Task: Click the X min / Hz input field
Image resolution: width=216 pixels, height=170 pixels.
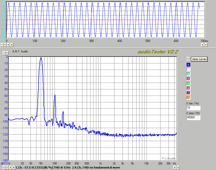Action: 193,108
